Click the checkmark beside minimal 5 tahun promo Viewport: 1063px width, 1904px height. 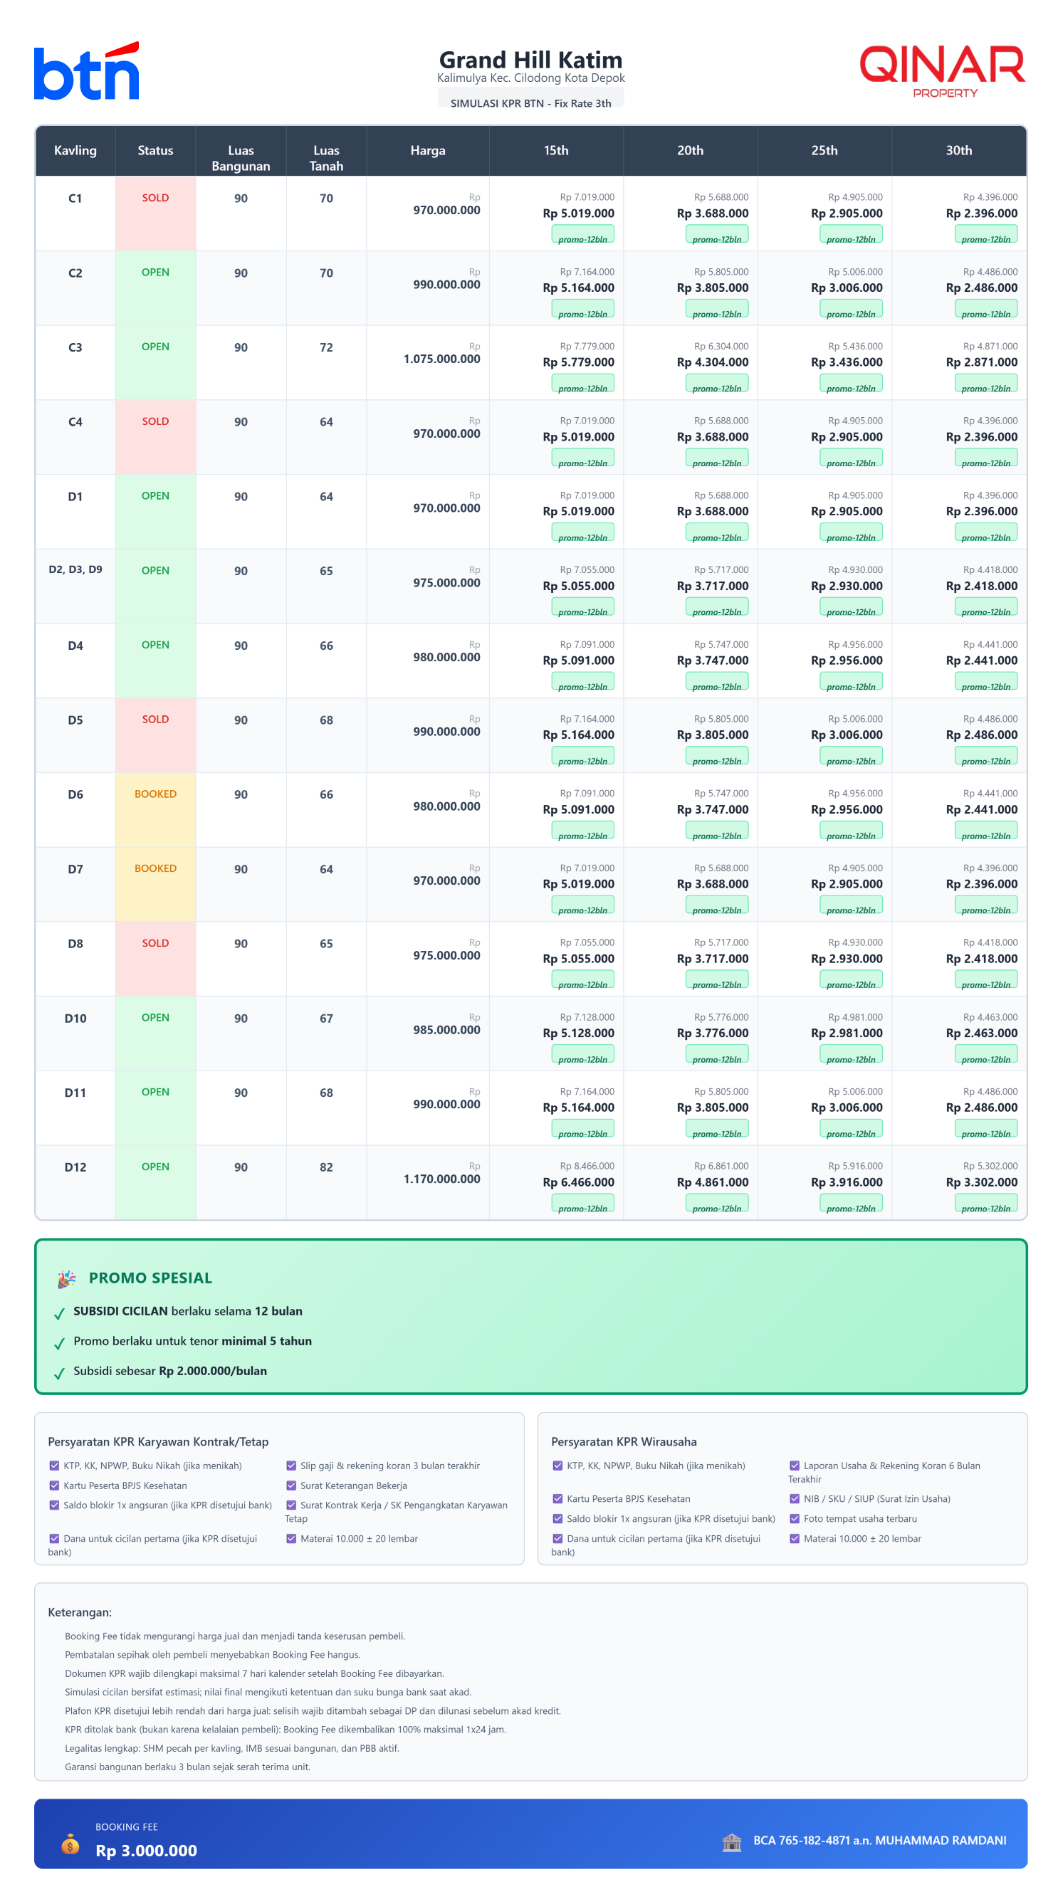coord(59,1343)
